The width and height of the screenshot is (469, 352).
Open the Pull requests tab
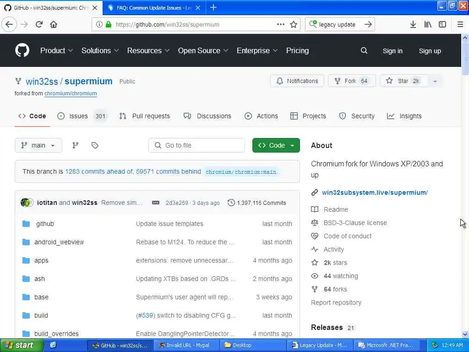pos(144,116)
